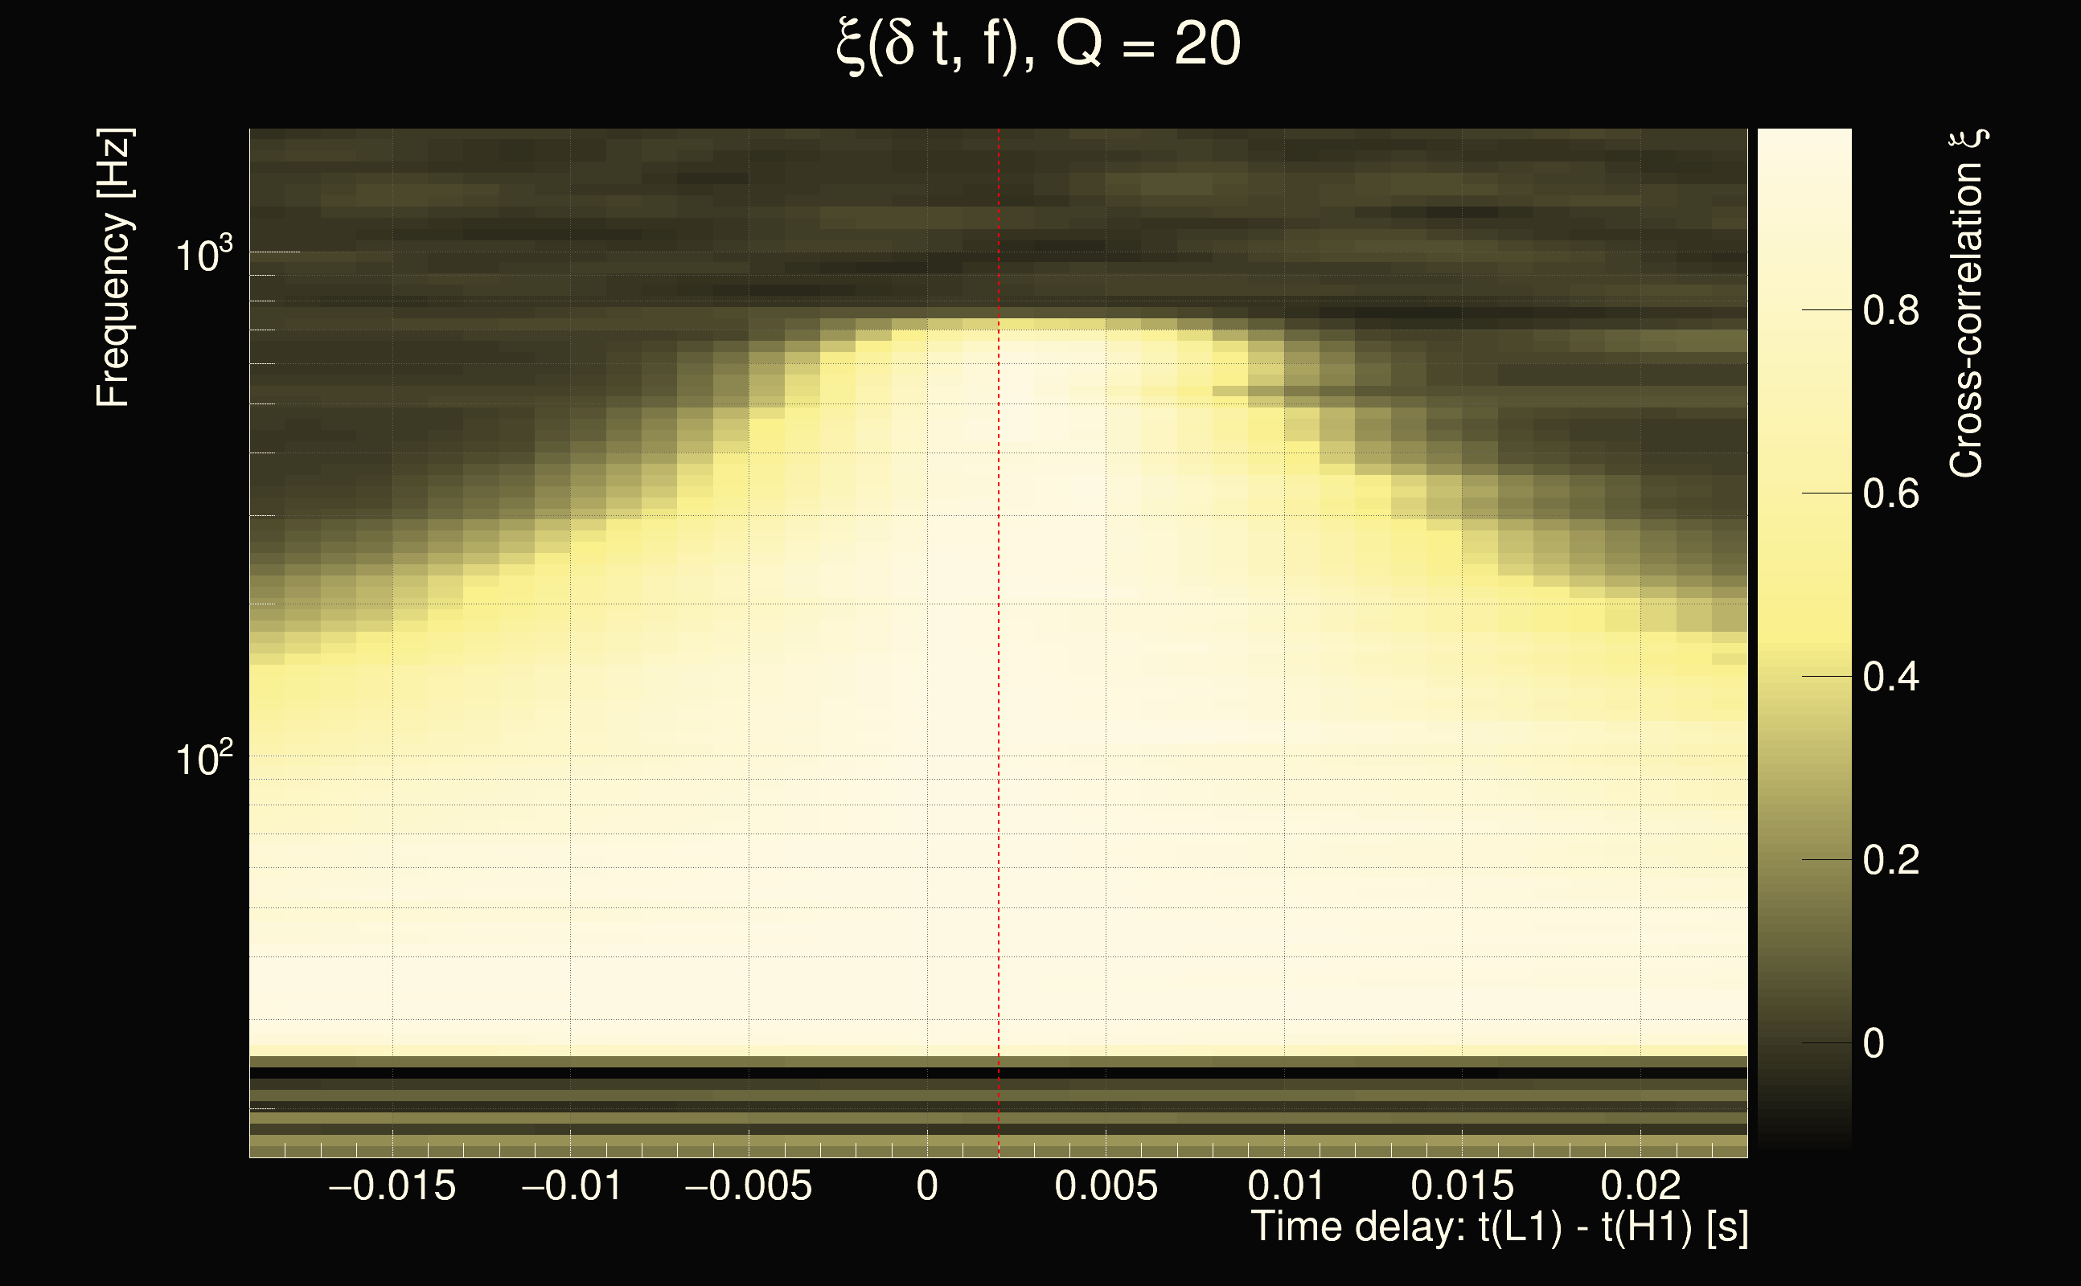Click the 0.4 tick on the colorbar
2081x1286 pixels.
point(1890,678)
